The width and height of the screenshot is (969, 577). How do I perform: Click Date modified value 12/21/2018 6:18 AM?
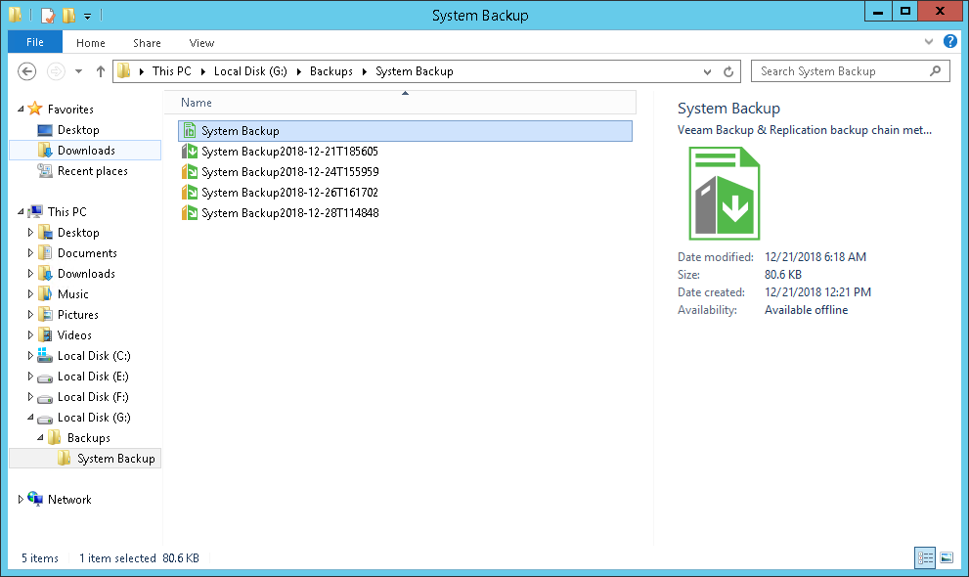(x=815, y=257)
